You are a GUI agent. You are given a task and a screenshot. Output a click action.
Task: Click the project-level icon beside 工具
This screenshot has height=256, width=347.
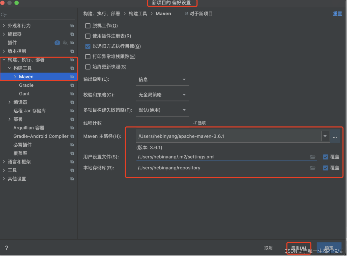72,170
